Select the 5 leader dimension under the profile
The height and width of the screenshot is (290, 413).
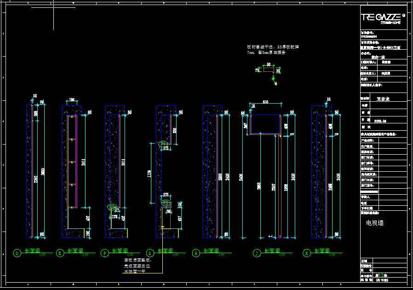pyautogui.click(x=276, y=84)
